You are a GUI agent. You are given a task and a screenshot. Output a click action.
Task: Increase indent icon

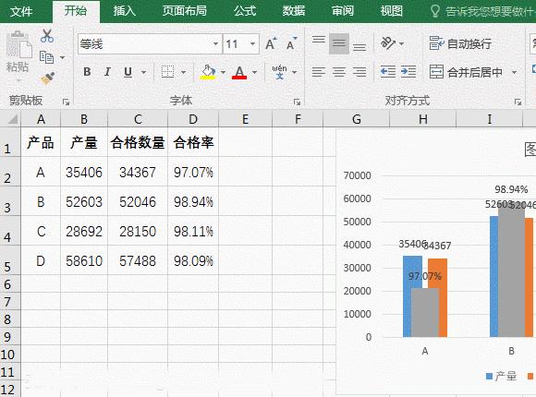[x=408, y=72]
